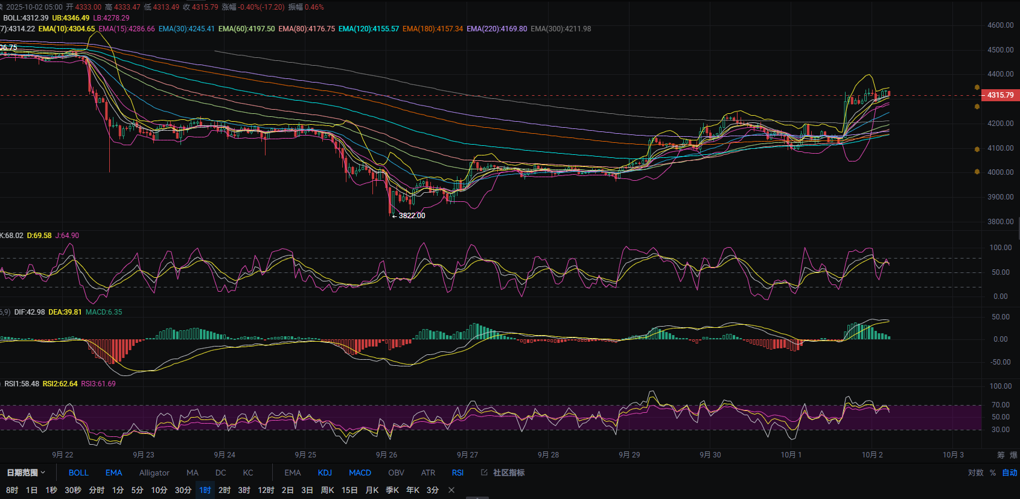1020x499 pixels.
Task: Click the 筹 chip distribution icon
Action: [x=1001, y=455]
